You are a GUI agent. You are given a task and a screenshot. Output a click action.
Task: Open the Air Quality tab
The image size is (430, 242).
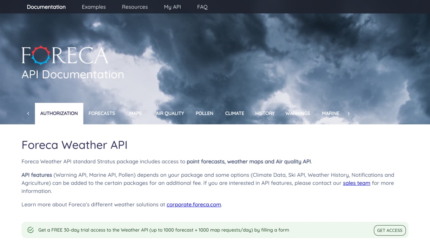click(170, 113)
